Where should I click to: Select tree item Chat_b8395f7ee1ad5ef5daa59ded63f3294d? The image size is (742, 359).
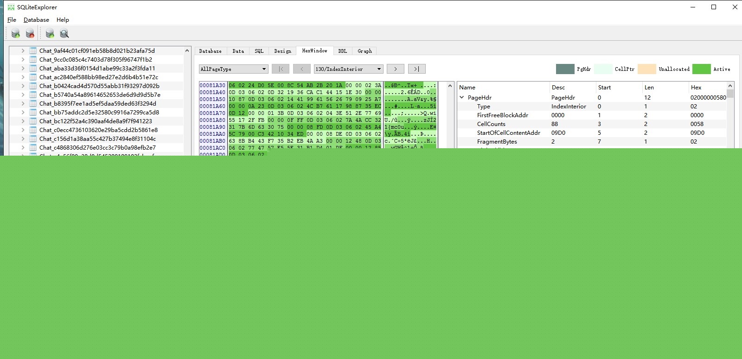click(x=97, y=104)
